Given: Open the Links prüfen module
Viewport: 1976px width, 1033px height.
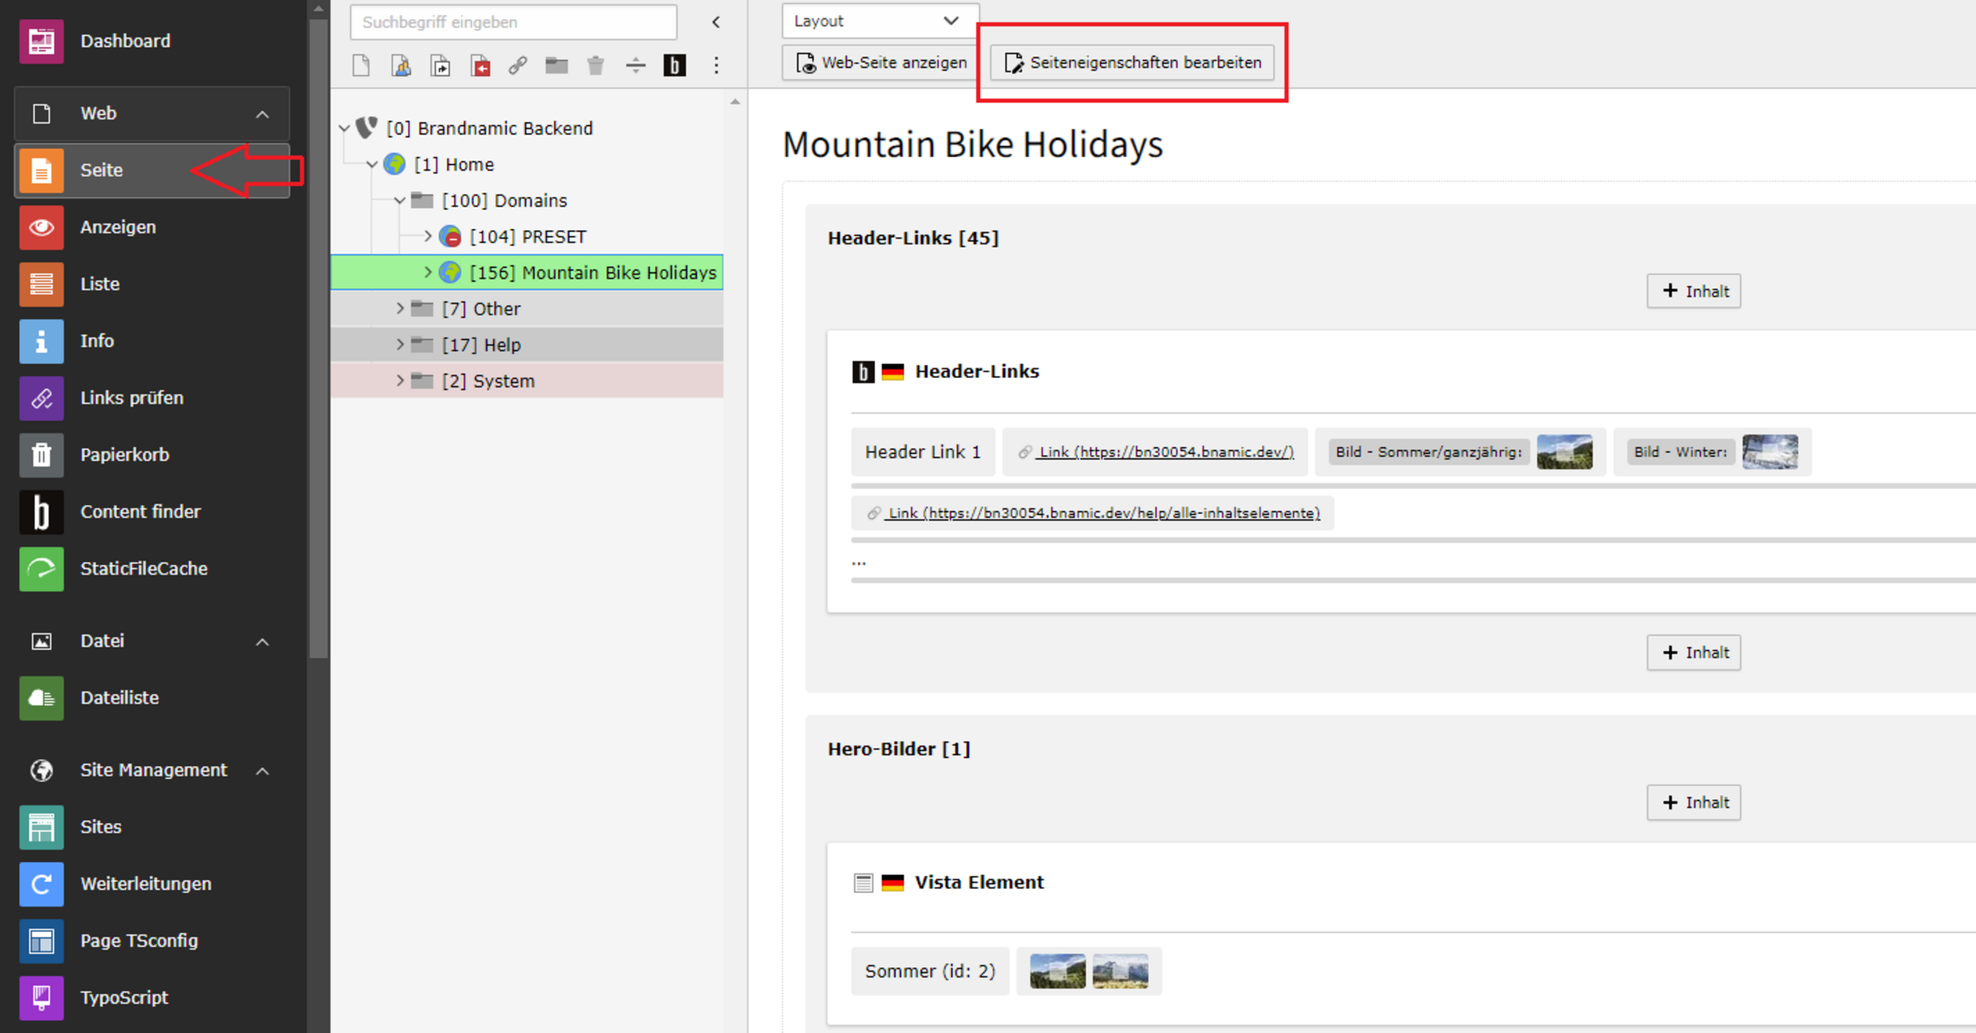Looking at the screenshot, I should (131, 398).
